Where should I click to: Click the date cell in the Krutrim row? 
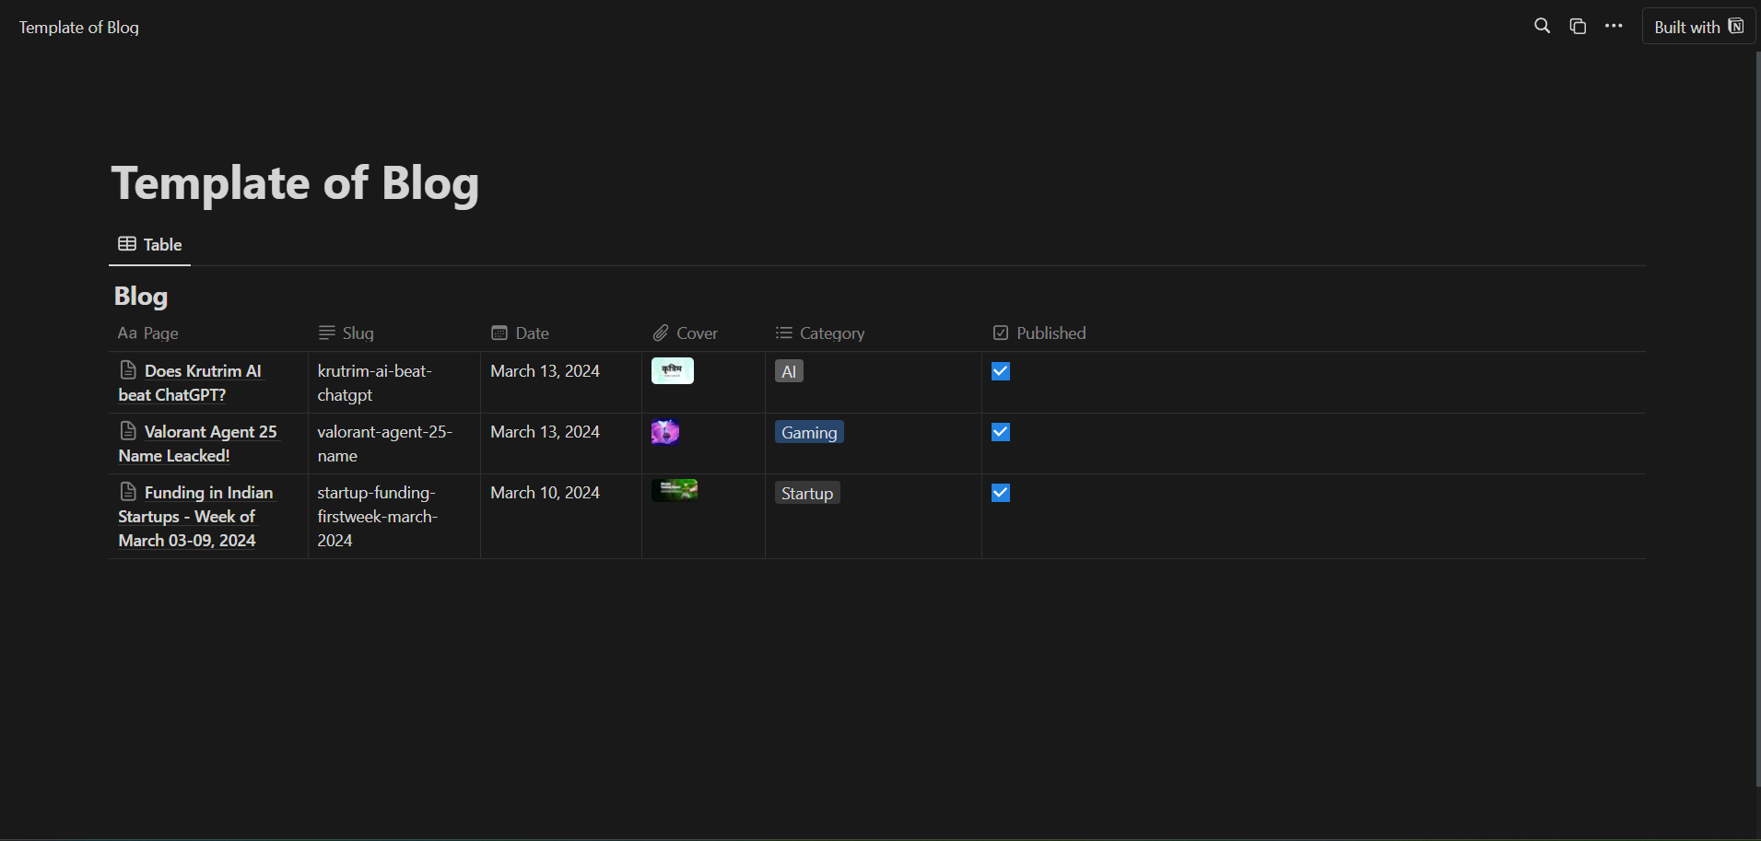(x=561, y=382)
